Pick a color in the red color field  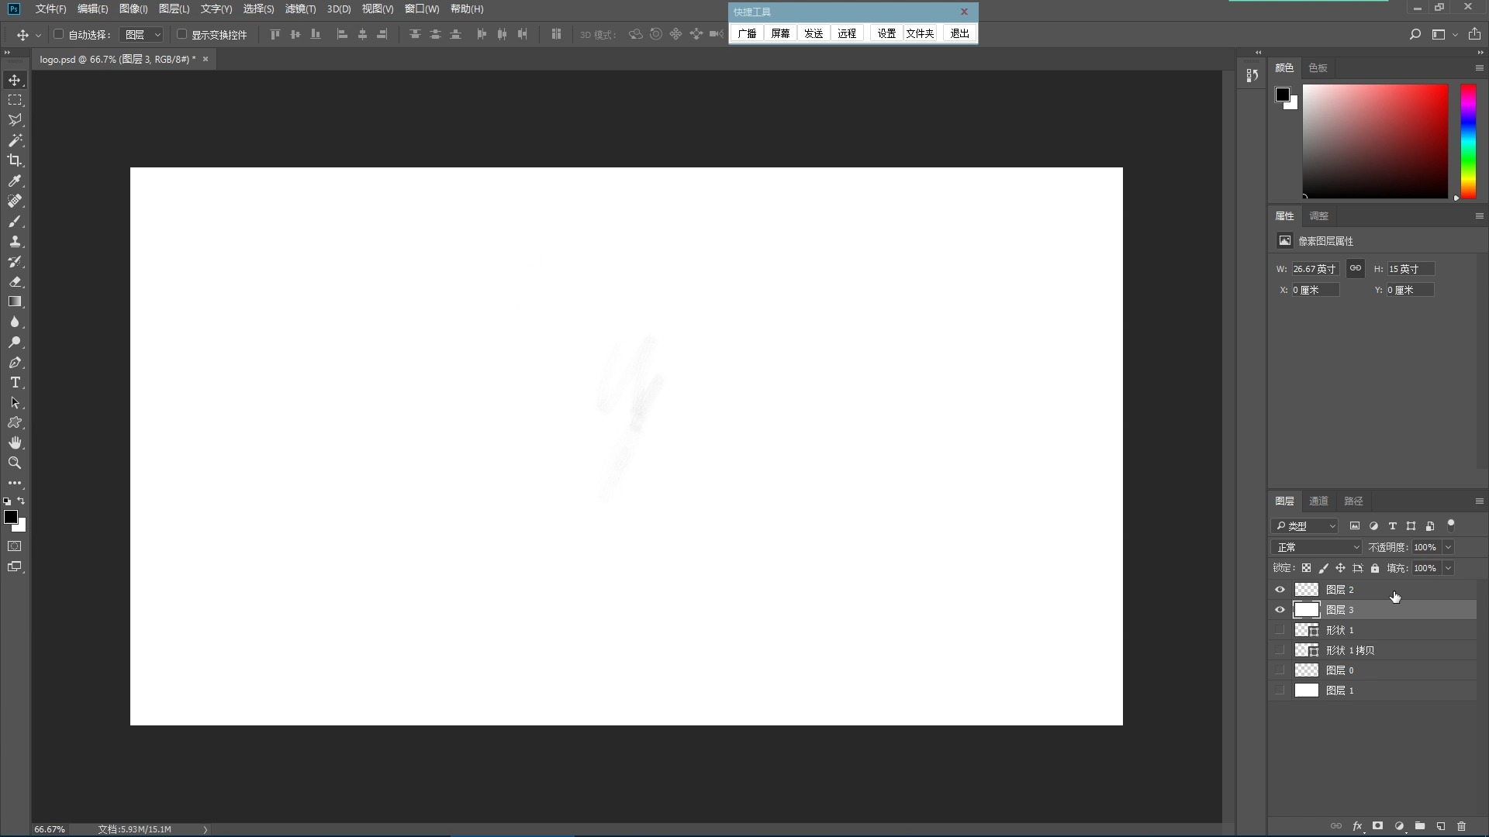tap(1375, 142)
